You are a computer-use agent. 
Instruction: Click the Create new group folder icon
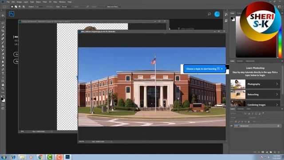(271, 152)
